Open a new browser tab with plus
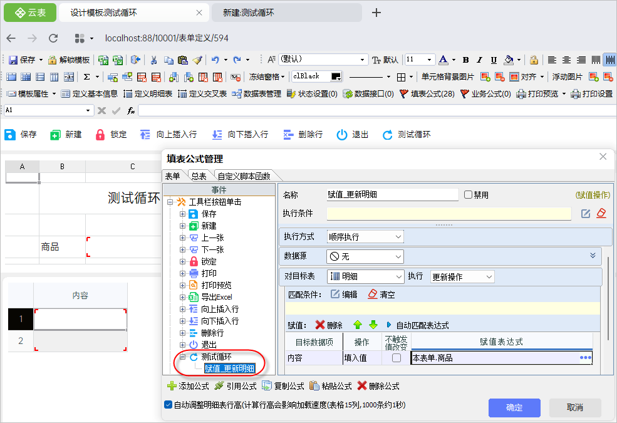The width and height of the screenshot is (617, 423). 376,13
